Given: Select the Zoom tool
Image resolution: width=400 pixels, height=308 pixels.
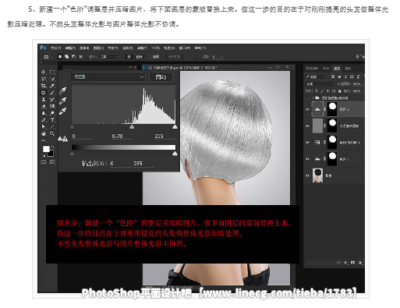Looking at the screenshot, I should [52, 133].
